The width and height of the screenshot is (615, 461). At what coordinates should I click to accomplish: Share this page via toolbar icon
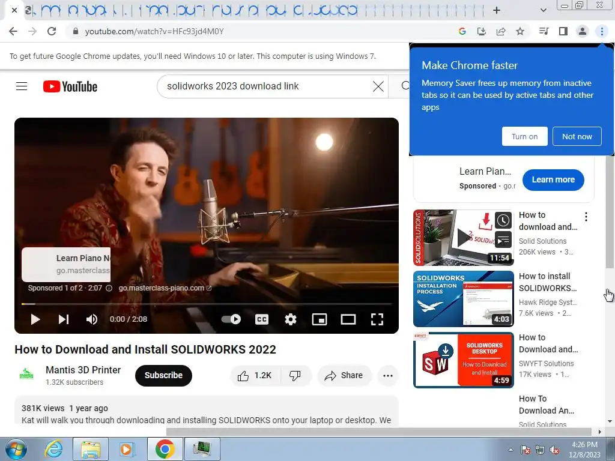click(501, 31)
